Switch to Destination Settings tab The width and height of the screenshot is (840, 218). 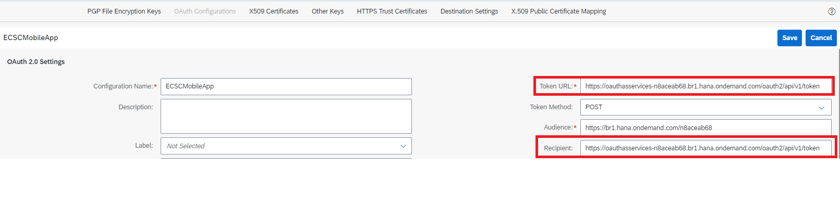coord(469,11)
